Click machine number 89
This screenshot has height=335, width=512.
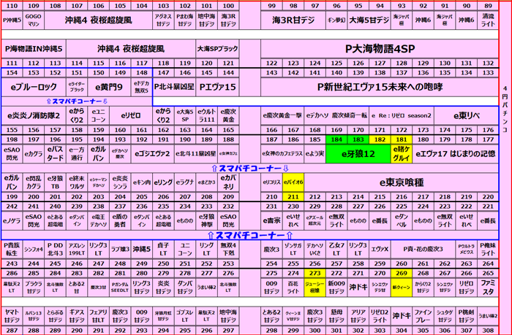click(x=488, y=6)
